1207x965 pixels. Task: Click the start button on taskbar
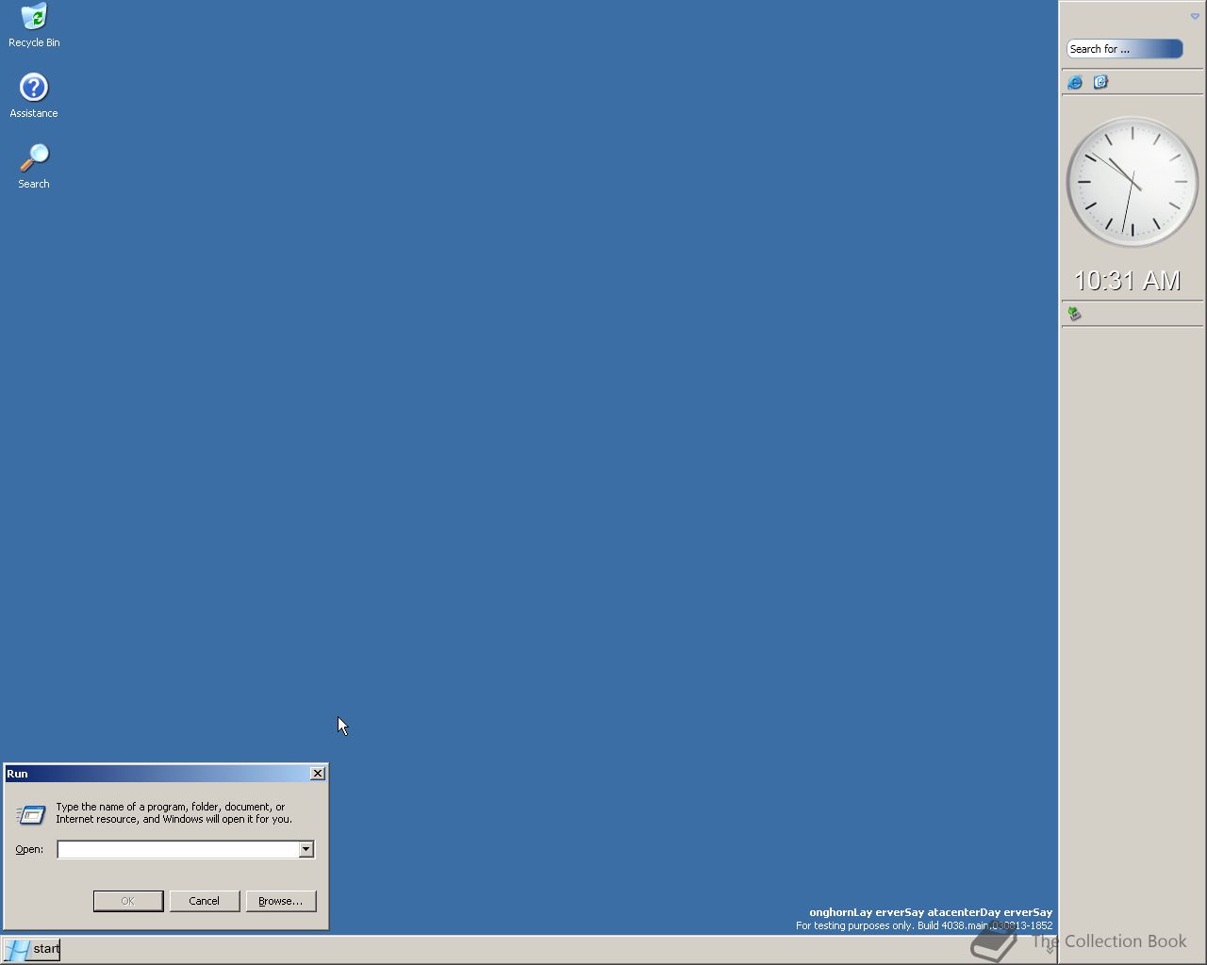pyautogui.click(x=32, y=949)
